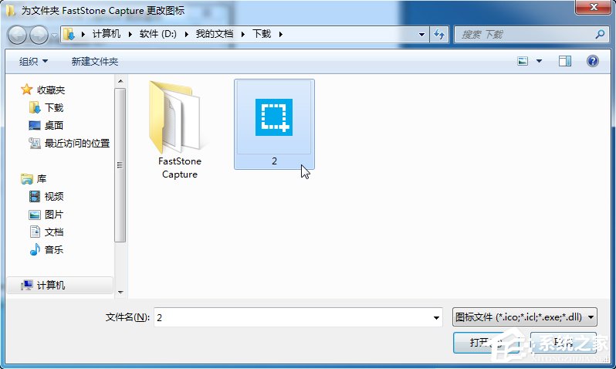Click the Back navigation arrow button
The height and width of the screenshot is (369, 616).
[17, 35]
